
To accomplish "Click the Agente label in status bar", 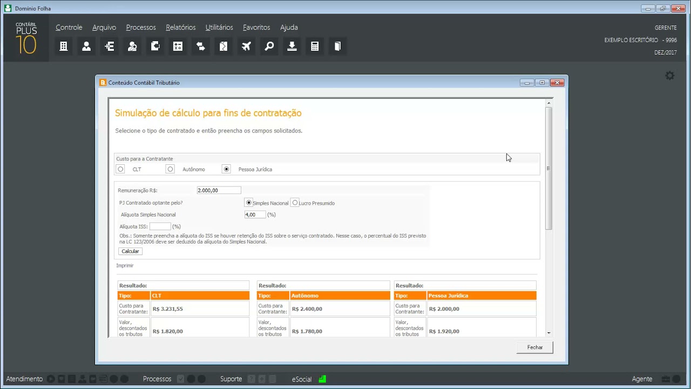I will pos(642,379).
